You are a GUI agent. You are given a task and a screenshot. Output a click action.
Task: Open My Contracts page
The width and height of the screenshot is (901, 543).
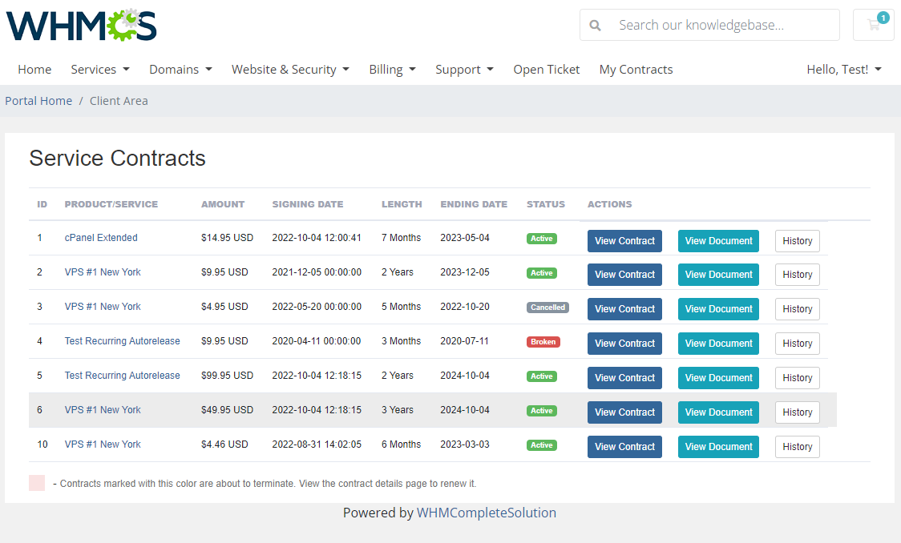(636, 70)
